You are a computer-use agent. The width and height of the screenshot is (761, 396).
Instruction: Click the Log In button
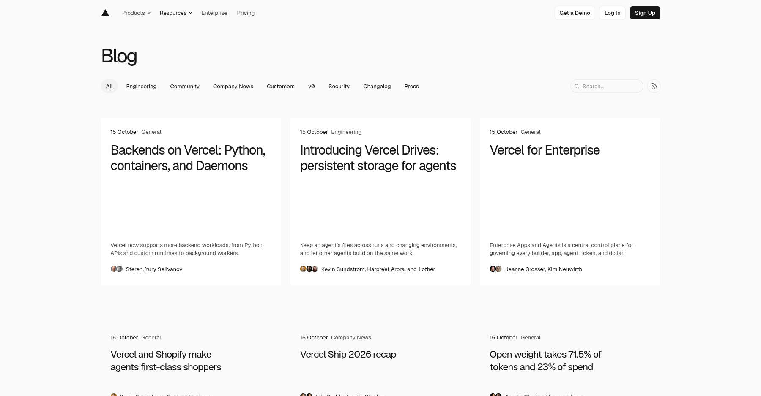coord(612,13)
